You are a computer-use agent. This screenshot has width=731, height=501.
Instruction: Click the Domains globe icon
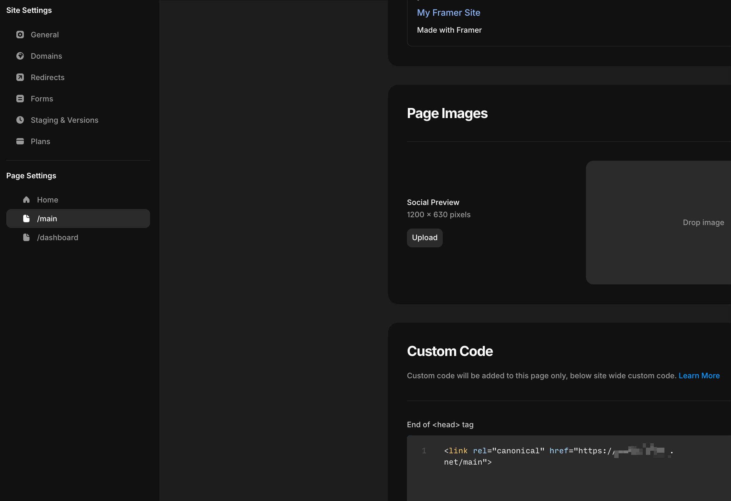coord(20,56)
